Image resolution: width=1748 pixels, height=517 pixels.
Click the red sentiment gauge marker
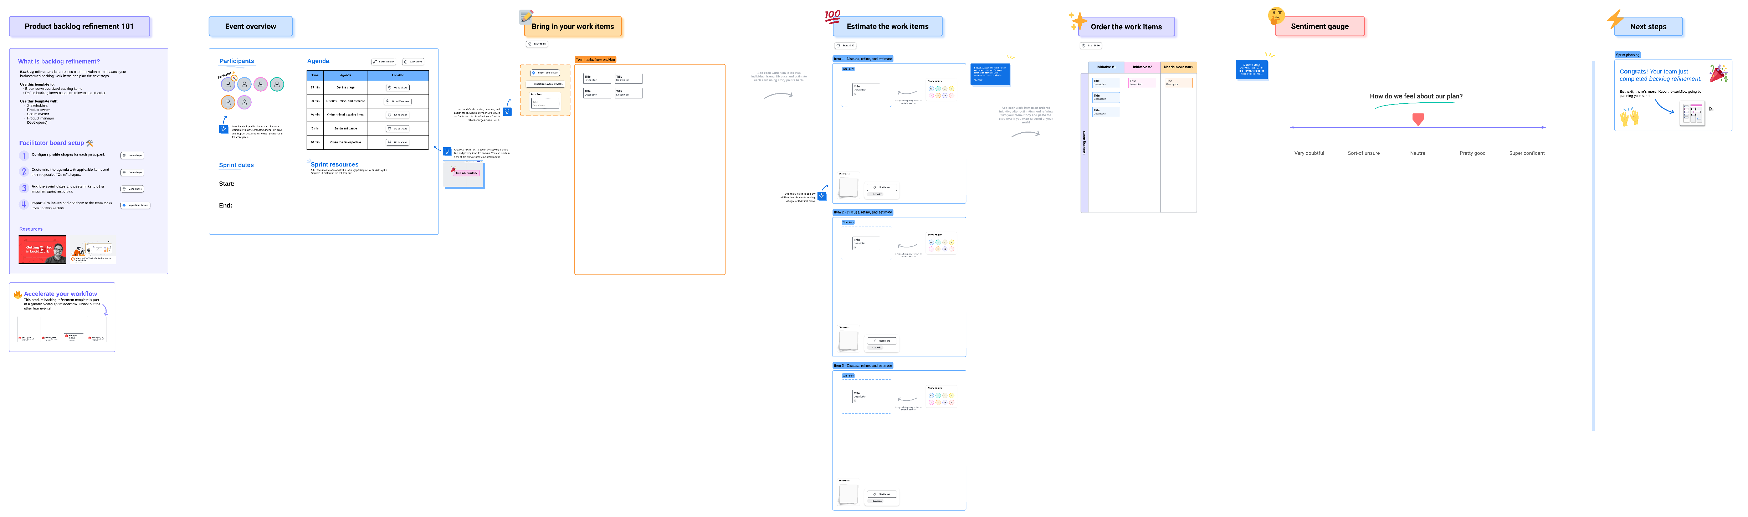point(1418,119)
